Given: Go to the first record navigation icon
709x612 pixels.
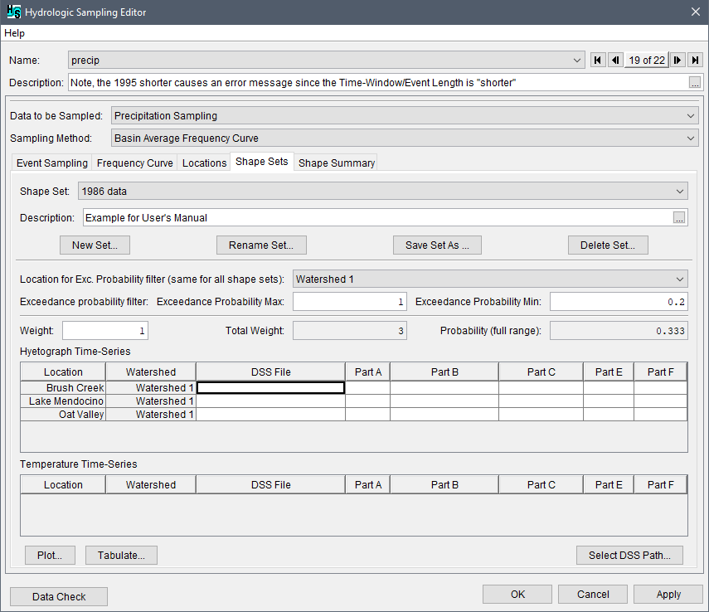Looking at the screenshot, I should pyautogui.click(x=598, y=61).
